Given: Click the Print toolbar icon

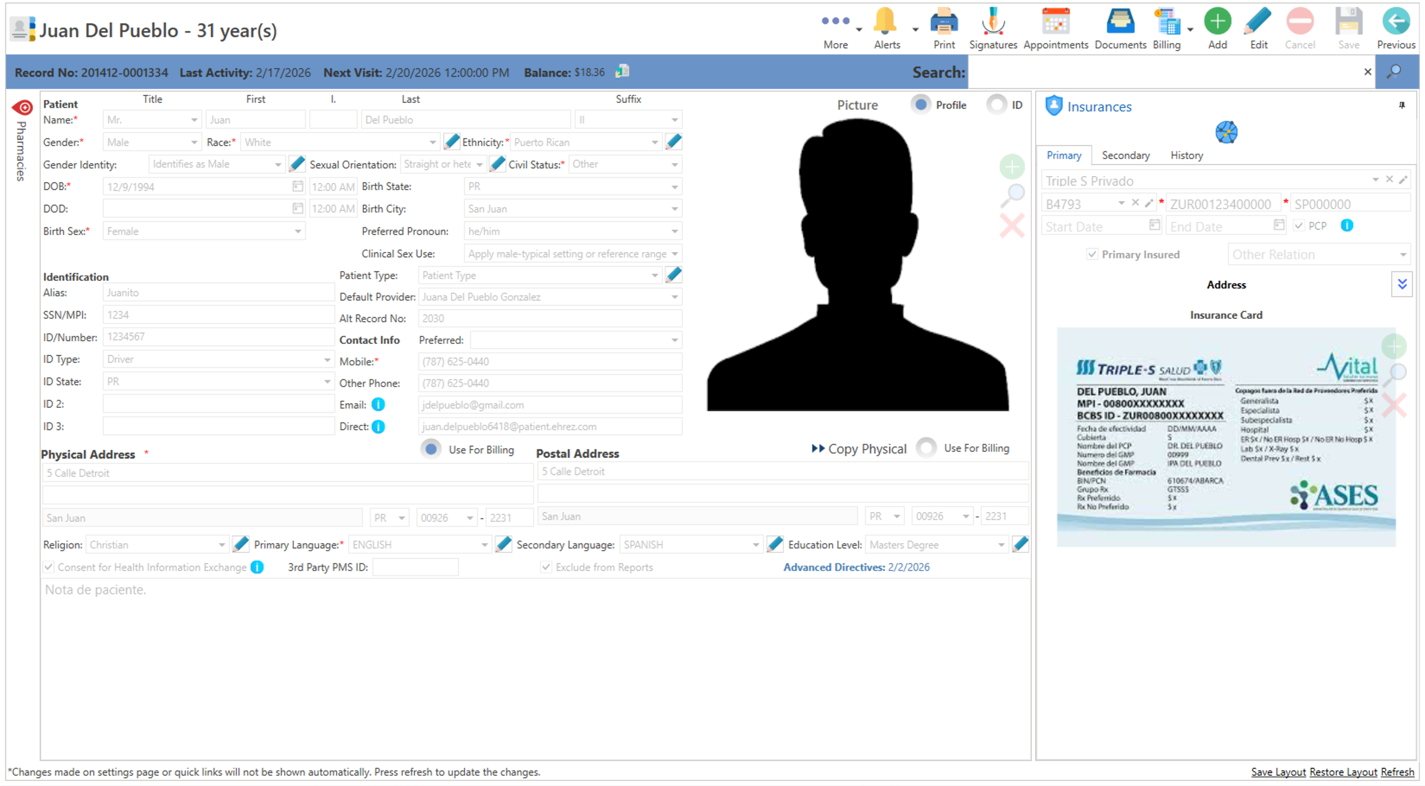Looking at the screenshot, I should pyautogui.click(x=944, y=22).
